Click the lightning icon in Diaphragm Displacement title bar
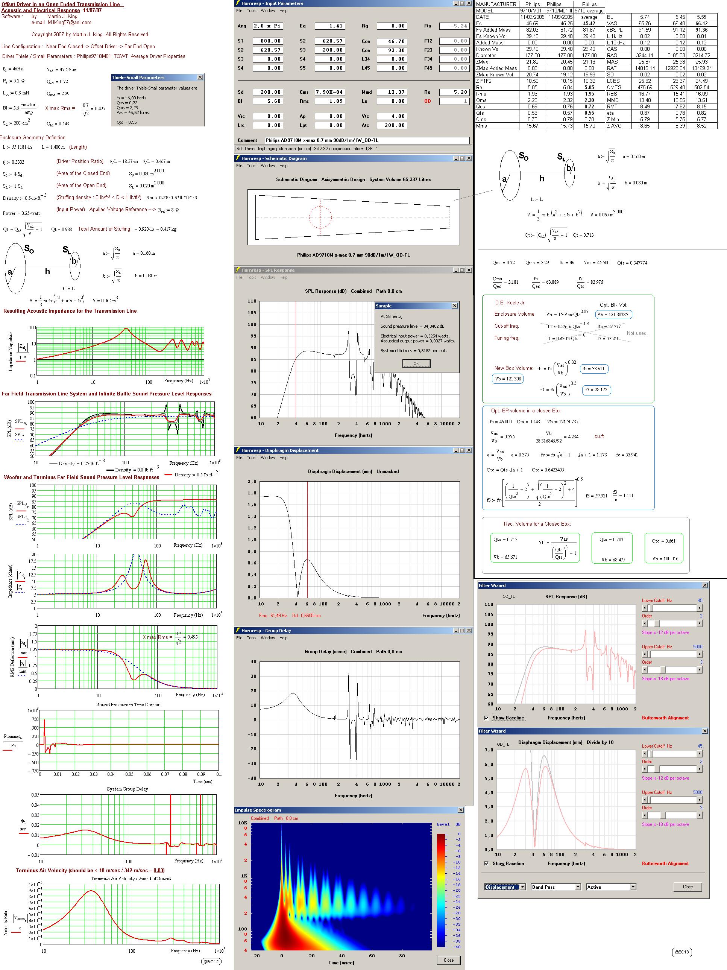 click(x=238, y=450)
